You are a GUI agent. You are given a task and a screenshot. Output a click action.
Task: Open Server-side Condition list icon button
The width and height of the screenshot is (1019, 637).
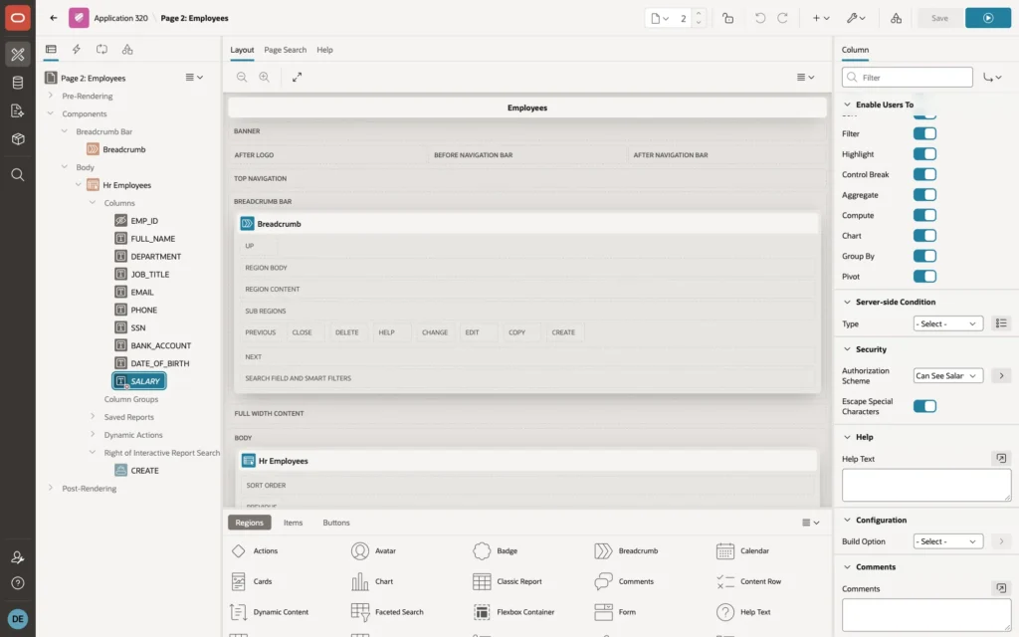pos(1001,323)
